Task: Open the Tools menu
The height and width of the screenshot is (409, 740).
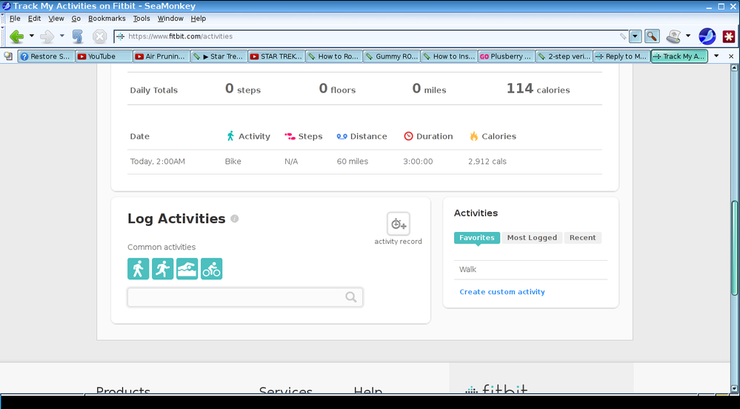Action: tap(141, 19)
